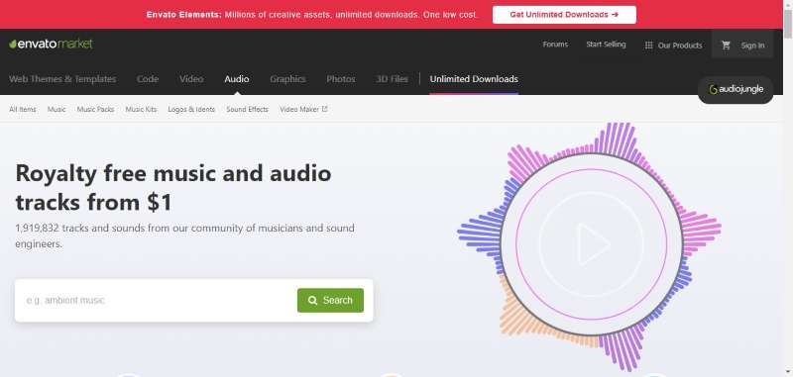Click the 1,919,832 tracks description text

pyautogui.click(x=184, y=236)
